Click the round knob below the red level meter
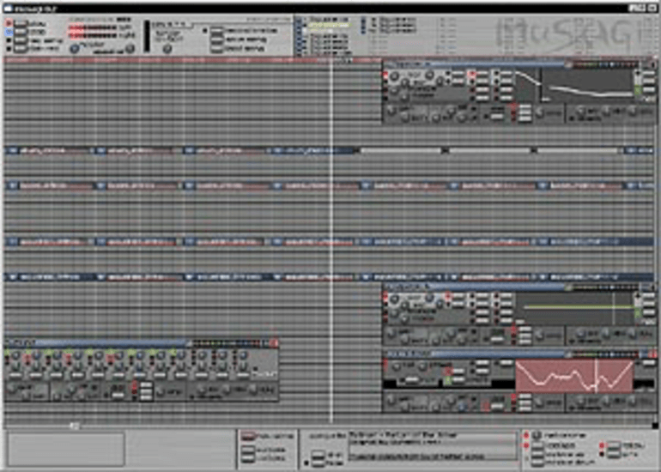 click(x=76, y=49)
